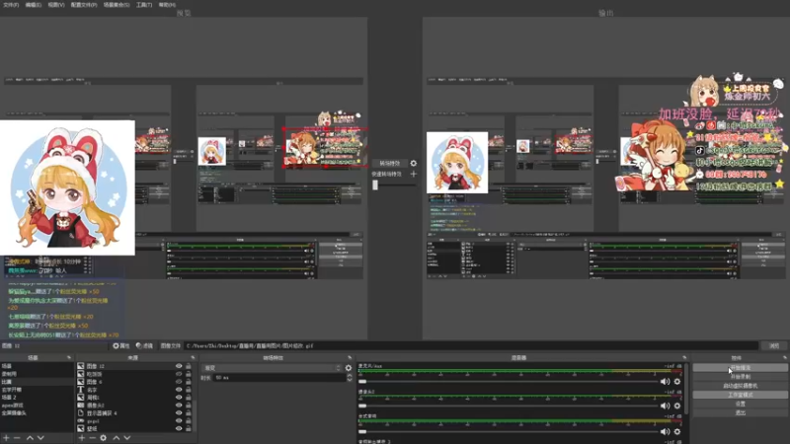Image resolution: width=790 pixels, height=444 pixels.
Task: Click the 开始推流 button
Action: click(740, 368)
